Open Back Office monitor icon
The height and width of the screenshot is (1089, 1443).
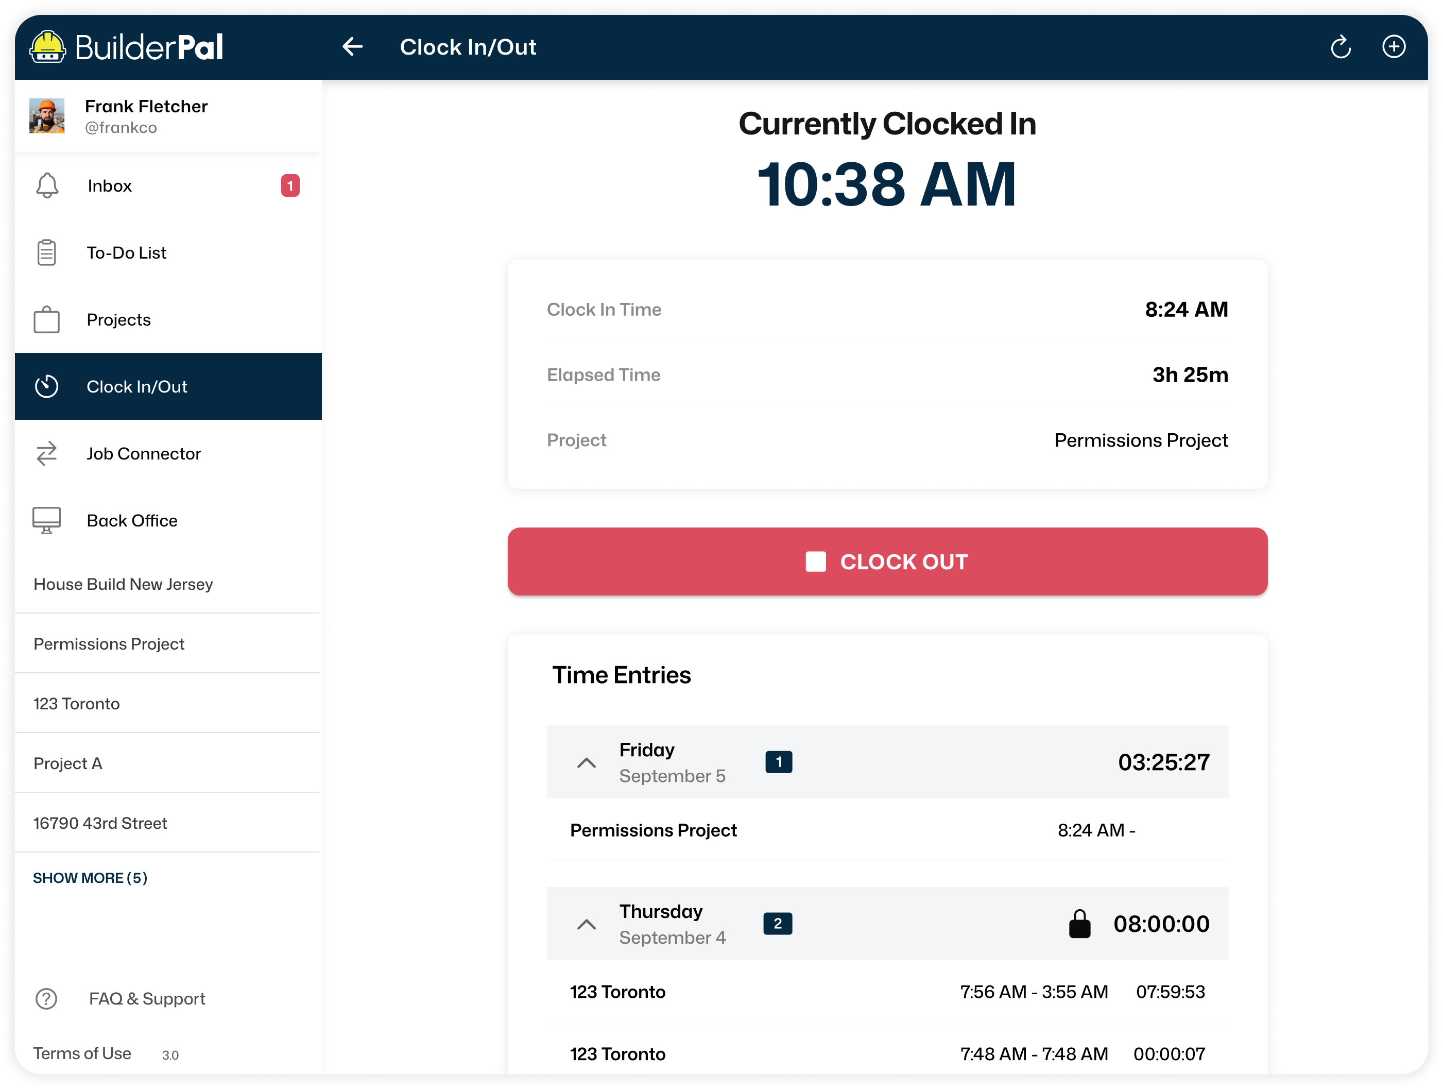coord(47,521)
